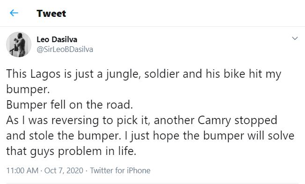Click the line "and stole the bumper"
Viewport: 305px width, 184px height.
[150, 136]
